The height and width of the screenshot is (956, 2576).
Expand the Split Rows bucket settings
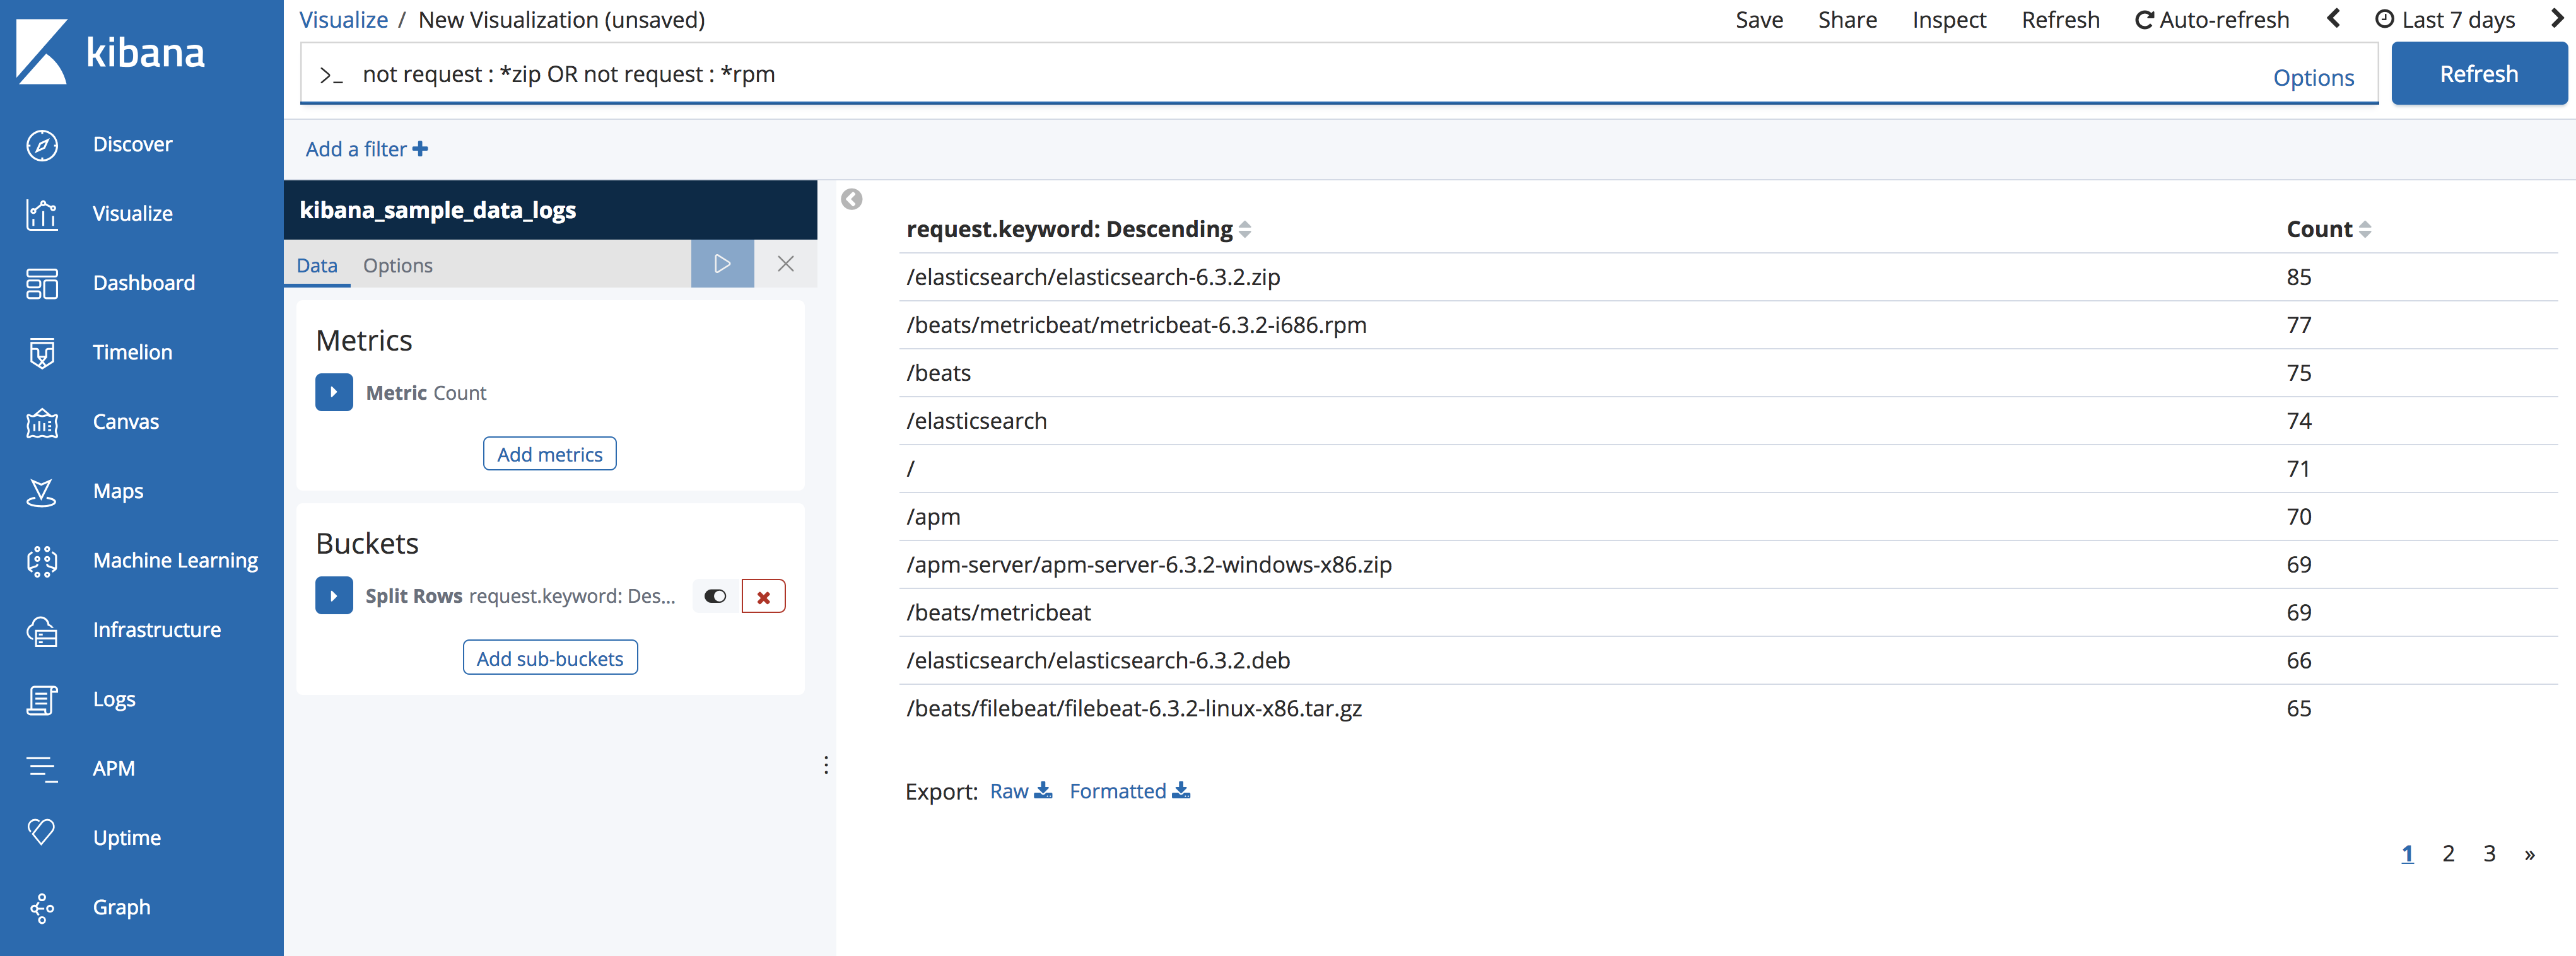point(334,597)
